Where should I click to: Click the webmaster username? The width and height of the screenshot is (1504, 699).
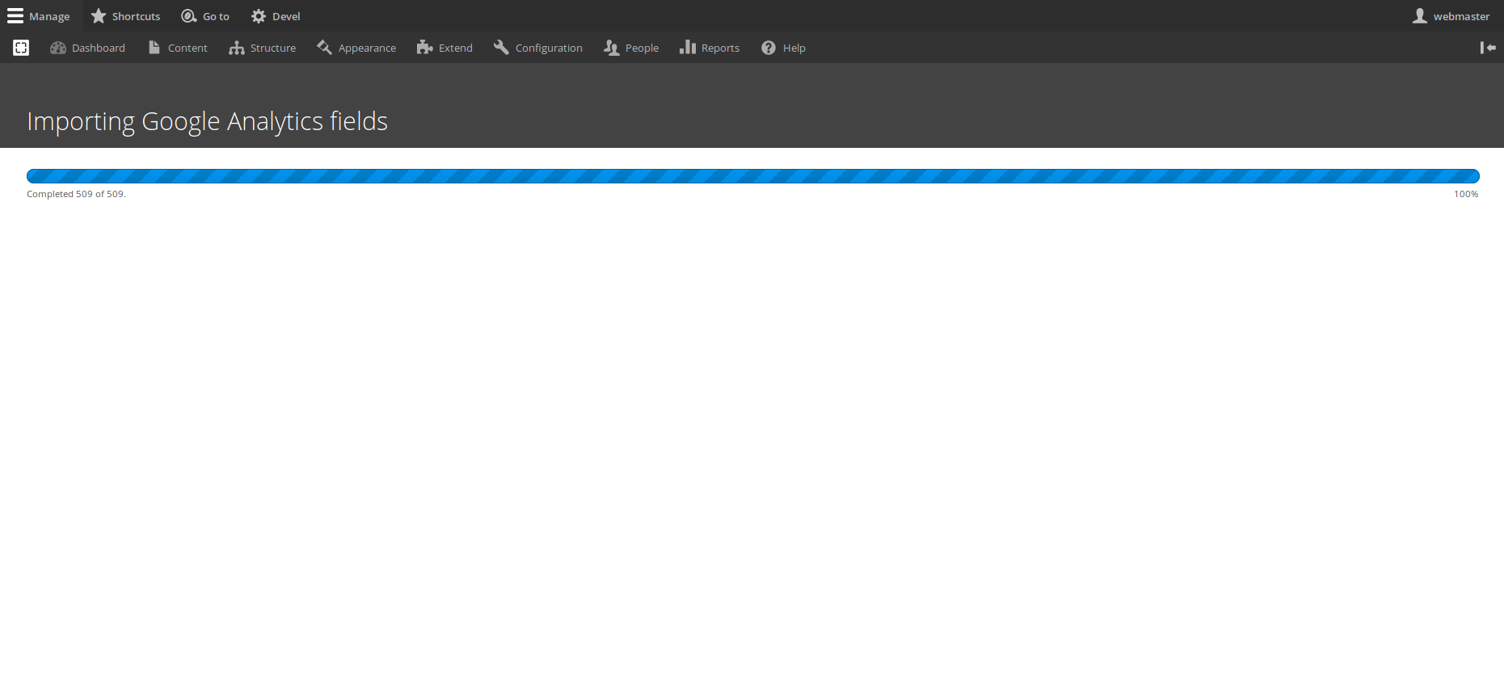1461,16
